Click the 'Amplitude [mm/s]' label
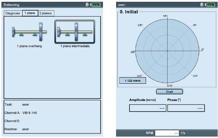Viewport: 218px width, 138px height. coord(143,100)
